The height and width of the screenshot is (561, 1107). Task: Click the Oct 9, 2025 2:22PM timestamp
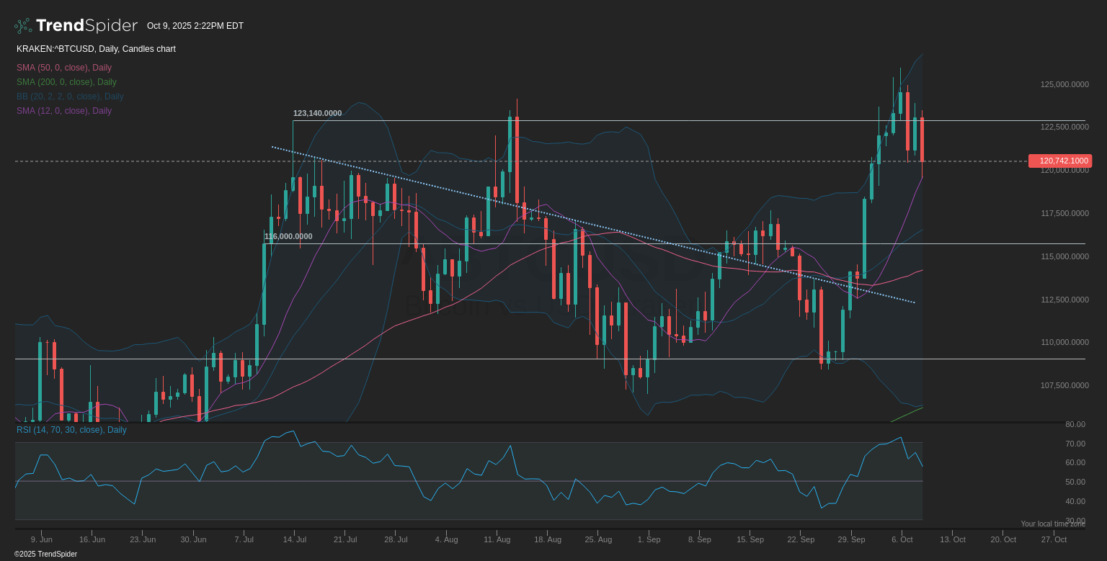[195, 26]
